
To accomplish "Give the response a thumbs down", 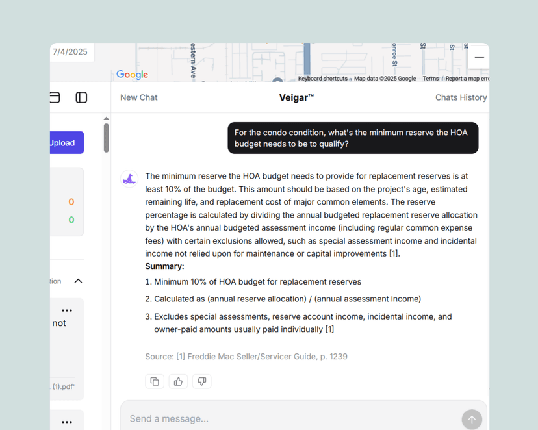I will [x=201, y=381].
